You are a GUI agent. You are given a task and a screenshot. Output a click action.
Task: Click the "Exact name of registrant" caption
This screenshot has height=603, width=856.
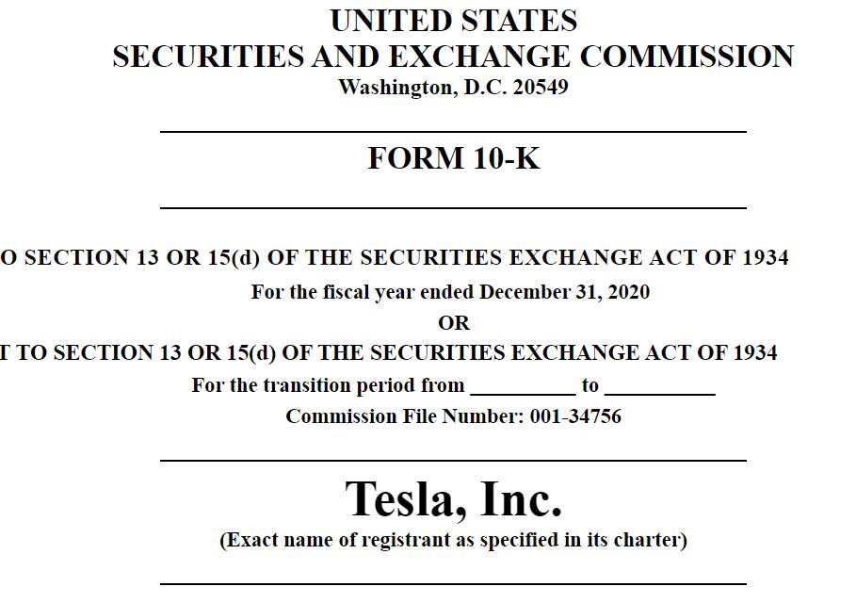coord(453,540)
